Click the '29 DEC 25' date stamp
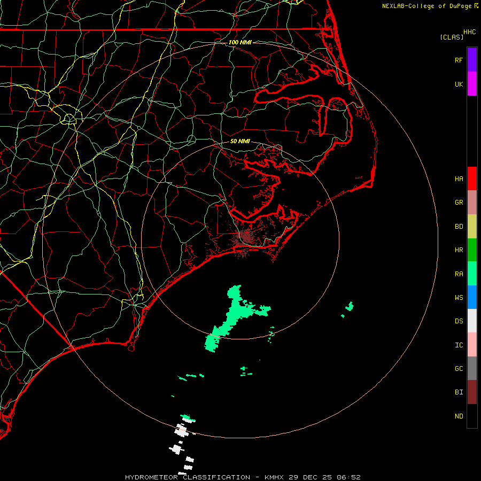Viewport: 481px width, 481px height. pyautogui.click(x=310, y=477)
